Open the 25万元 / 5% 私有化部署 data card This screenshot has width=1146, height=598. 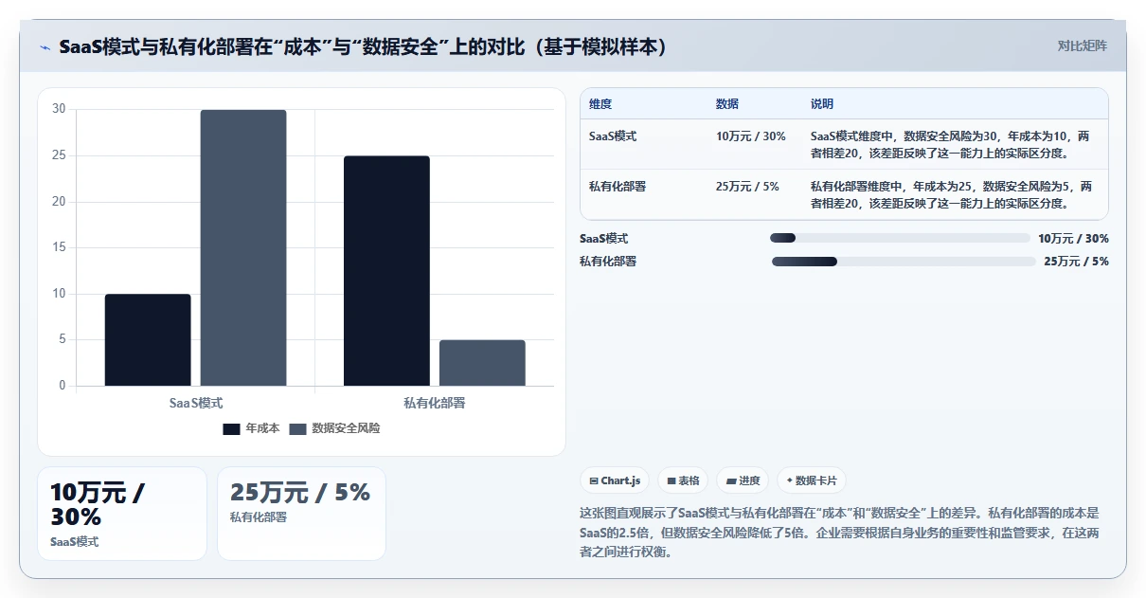pos(301,514)
